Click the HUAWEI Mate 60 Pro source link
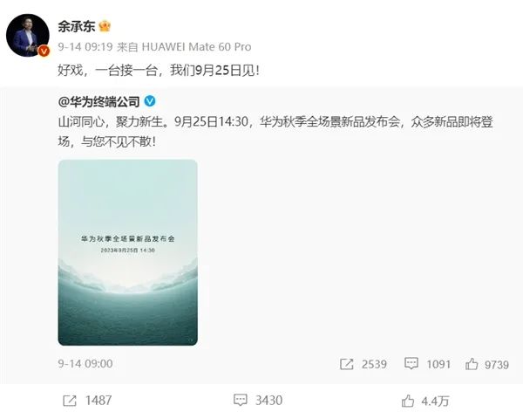 (x=196, y=47)
